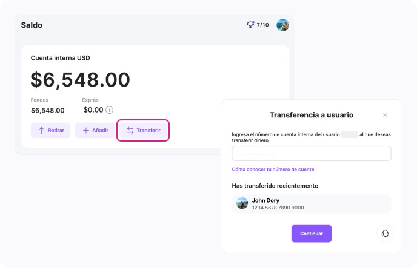Click the plus icon on Añadir
Screen dimensions: 417x268
click(x=86, y=130)
